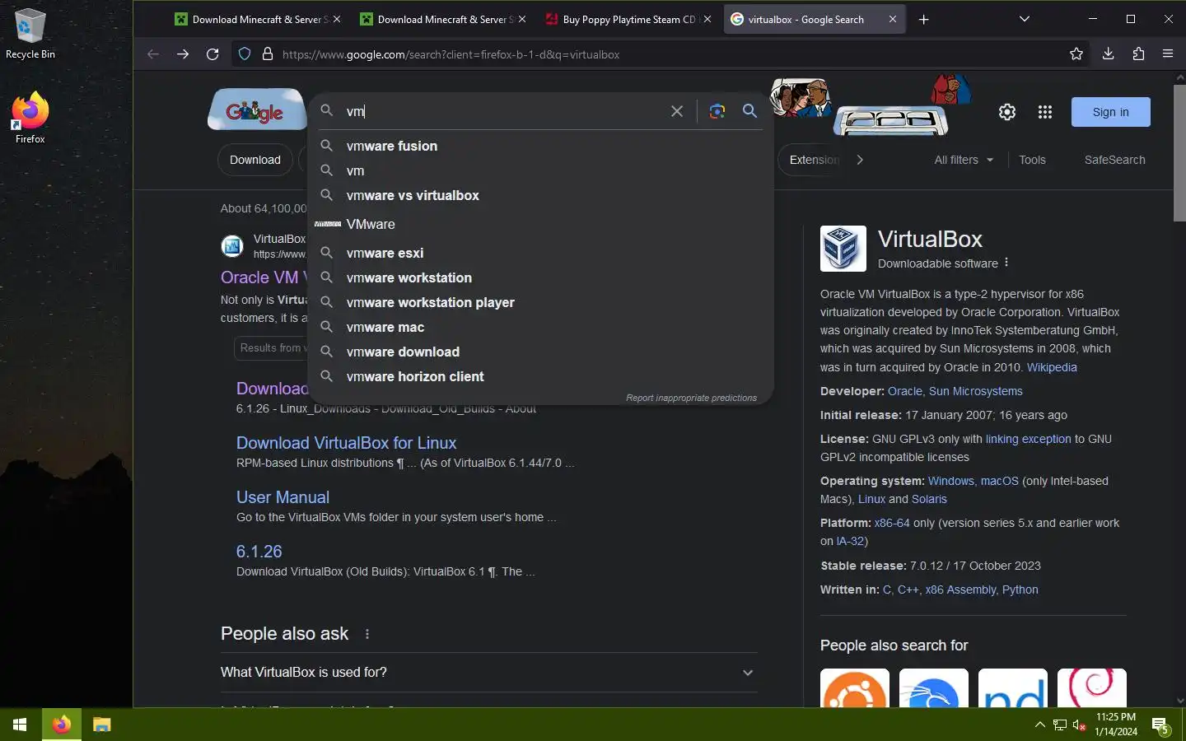Switch to first Download Minecraft & Server tab
Viewport: 1186px width, 741px height.
(257, 19)
